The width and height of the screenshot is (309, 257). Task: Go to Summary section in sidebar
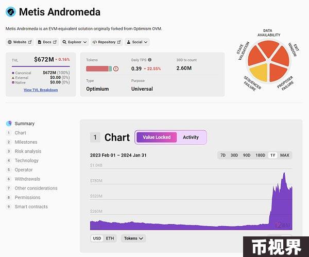24,124
